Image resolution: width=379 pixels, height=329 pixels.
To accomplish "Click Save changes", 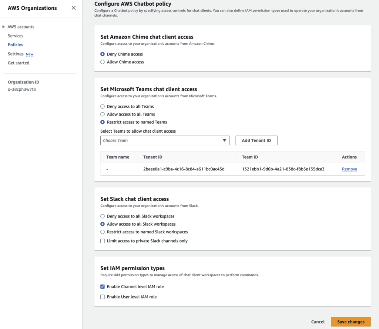I will 351,322.
